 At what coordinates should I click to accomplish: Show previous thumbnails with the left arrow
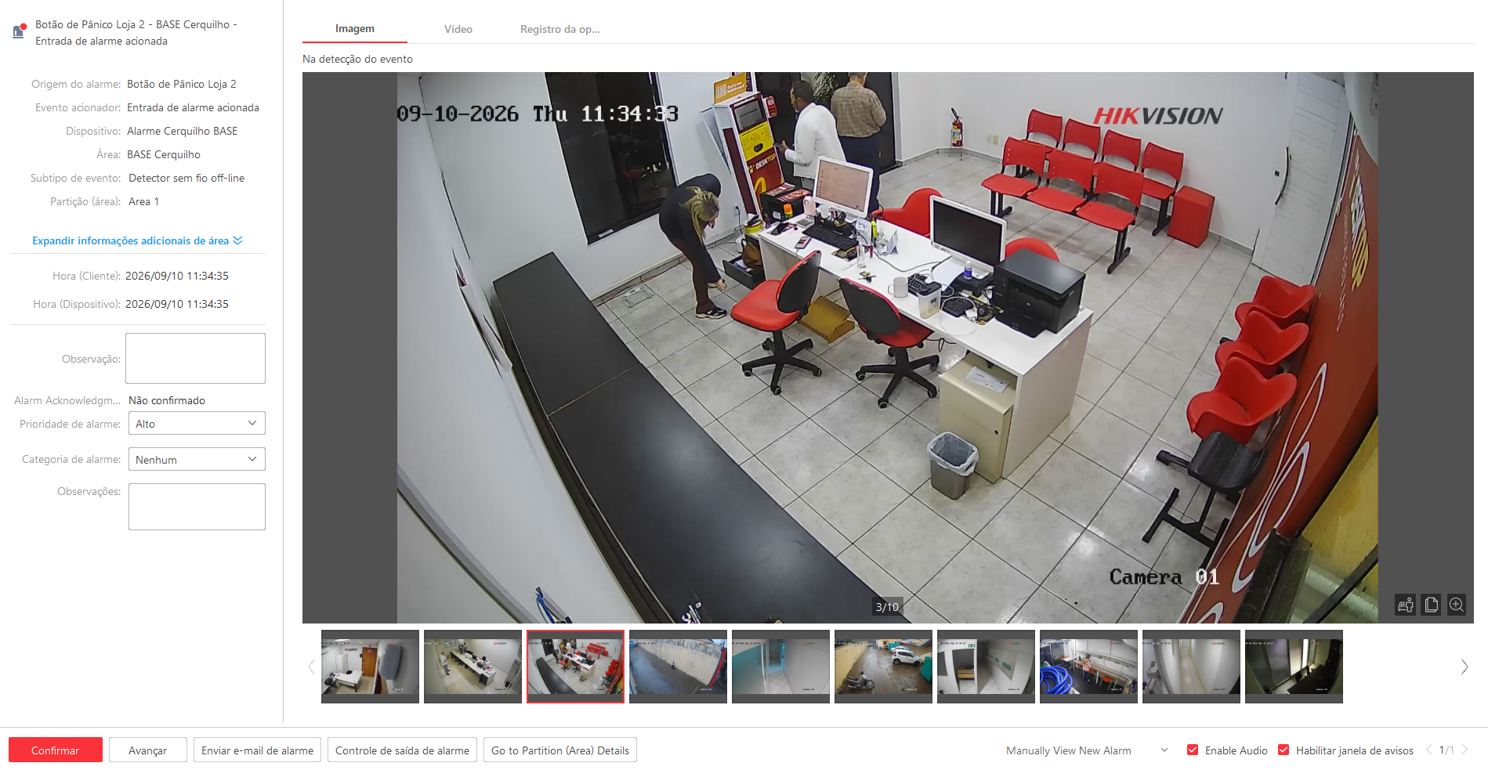[x=311, y=667]
